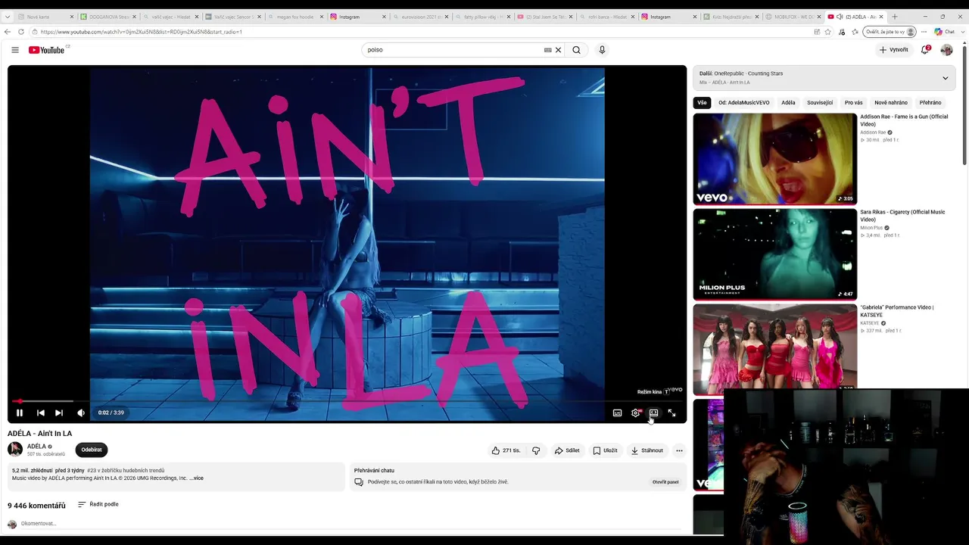Toggle subtitles on the player
Screen dimensions: 969x545
pos(617,413)
